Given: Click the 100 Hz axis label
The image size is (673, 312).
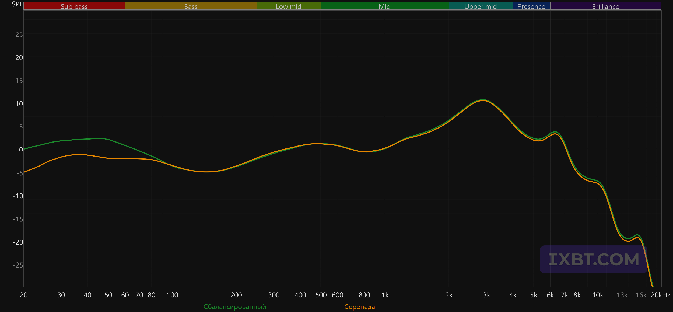Looking at the screenshot, I should point(172,295).
